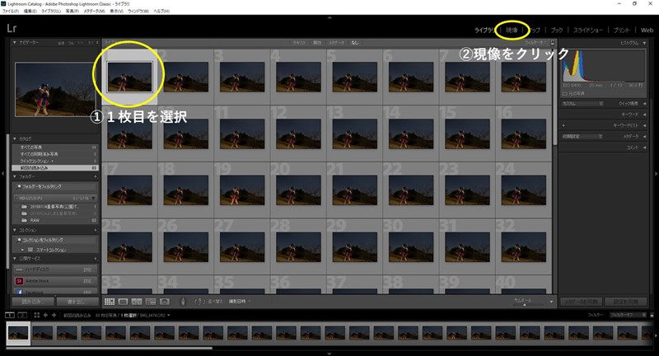Open People view face icon
Screen dimensions: 659x356
click(x=164, y=302)
